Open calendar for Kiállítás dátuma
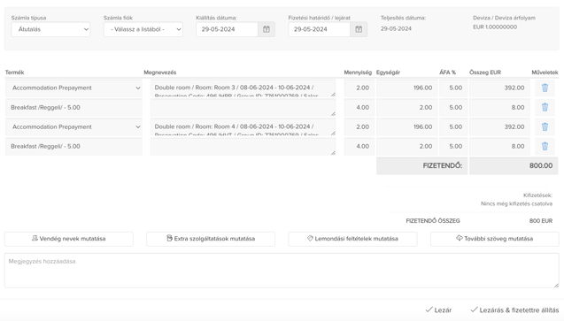Image resolution: width=564 pixels, height=321 pixels. [x=267, y=29]
